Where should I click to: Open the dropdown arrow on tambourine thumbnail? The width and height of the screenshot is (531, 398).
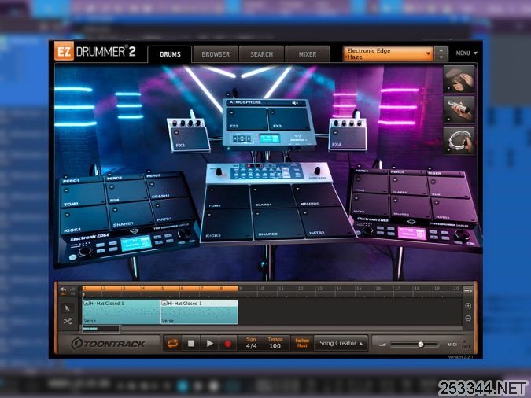pyautogui.click(x=448, y=150)
